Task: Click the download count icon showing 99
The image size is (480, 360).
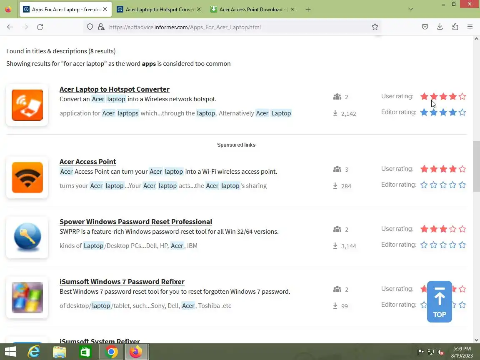Action: coord(335,306)
